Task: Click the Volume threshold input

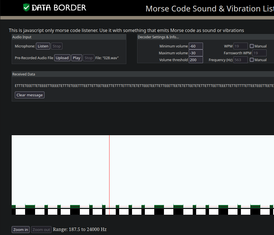Action: 196,60
